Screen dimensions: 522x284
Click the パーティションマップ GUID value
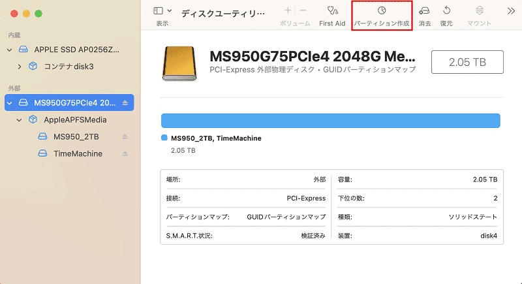coord(286,217)
